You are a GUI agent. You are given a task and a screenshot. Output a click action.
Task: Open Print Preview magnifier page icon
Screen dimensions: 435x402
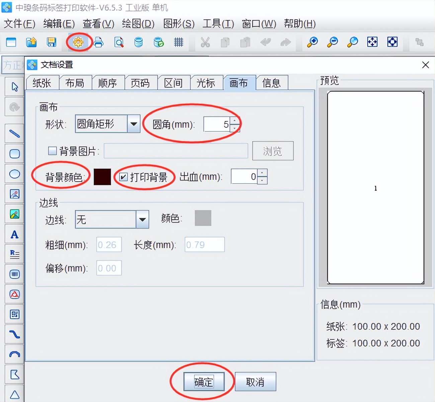pyautogui.click(x=119, y=42)
